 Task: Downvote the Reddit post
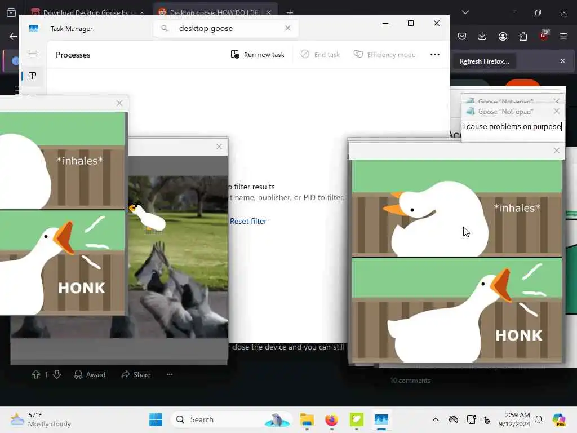(x=57, y=374)
